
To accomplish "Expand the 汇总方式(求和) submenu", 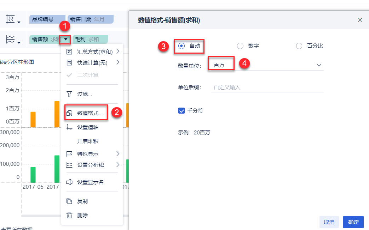I will coord(95,52).
